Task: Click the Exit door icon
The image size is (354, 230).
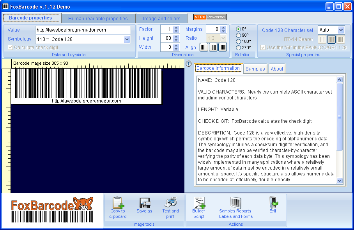Action: click(273, 202)
